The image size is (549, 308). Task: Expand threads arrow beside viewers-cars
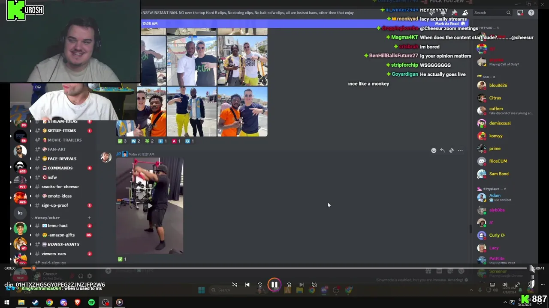click(30, 254)
